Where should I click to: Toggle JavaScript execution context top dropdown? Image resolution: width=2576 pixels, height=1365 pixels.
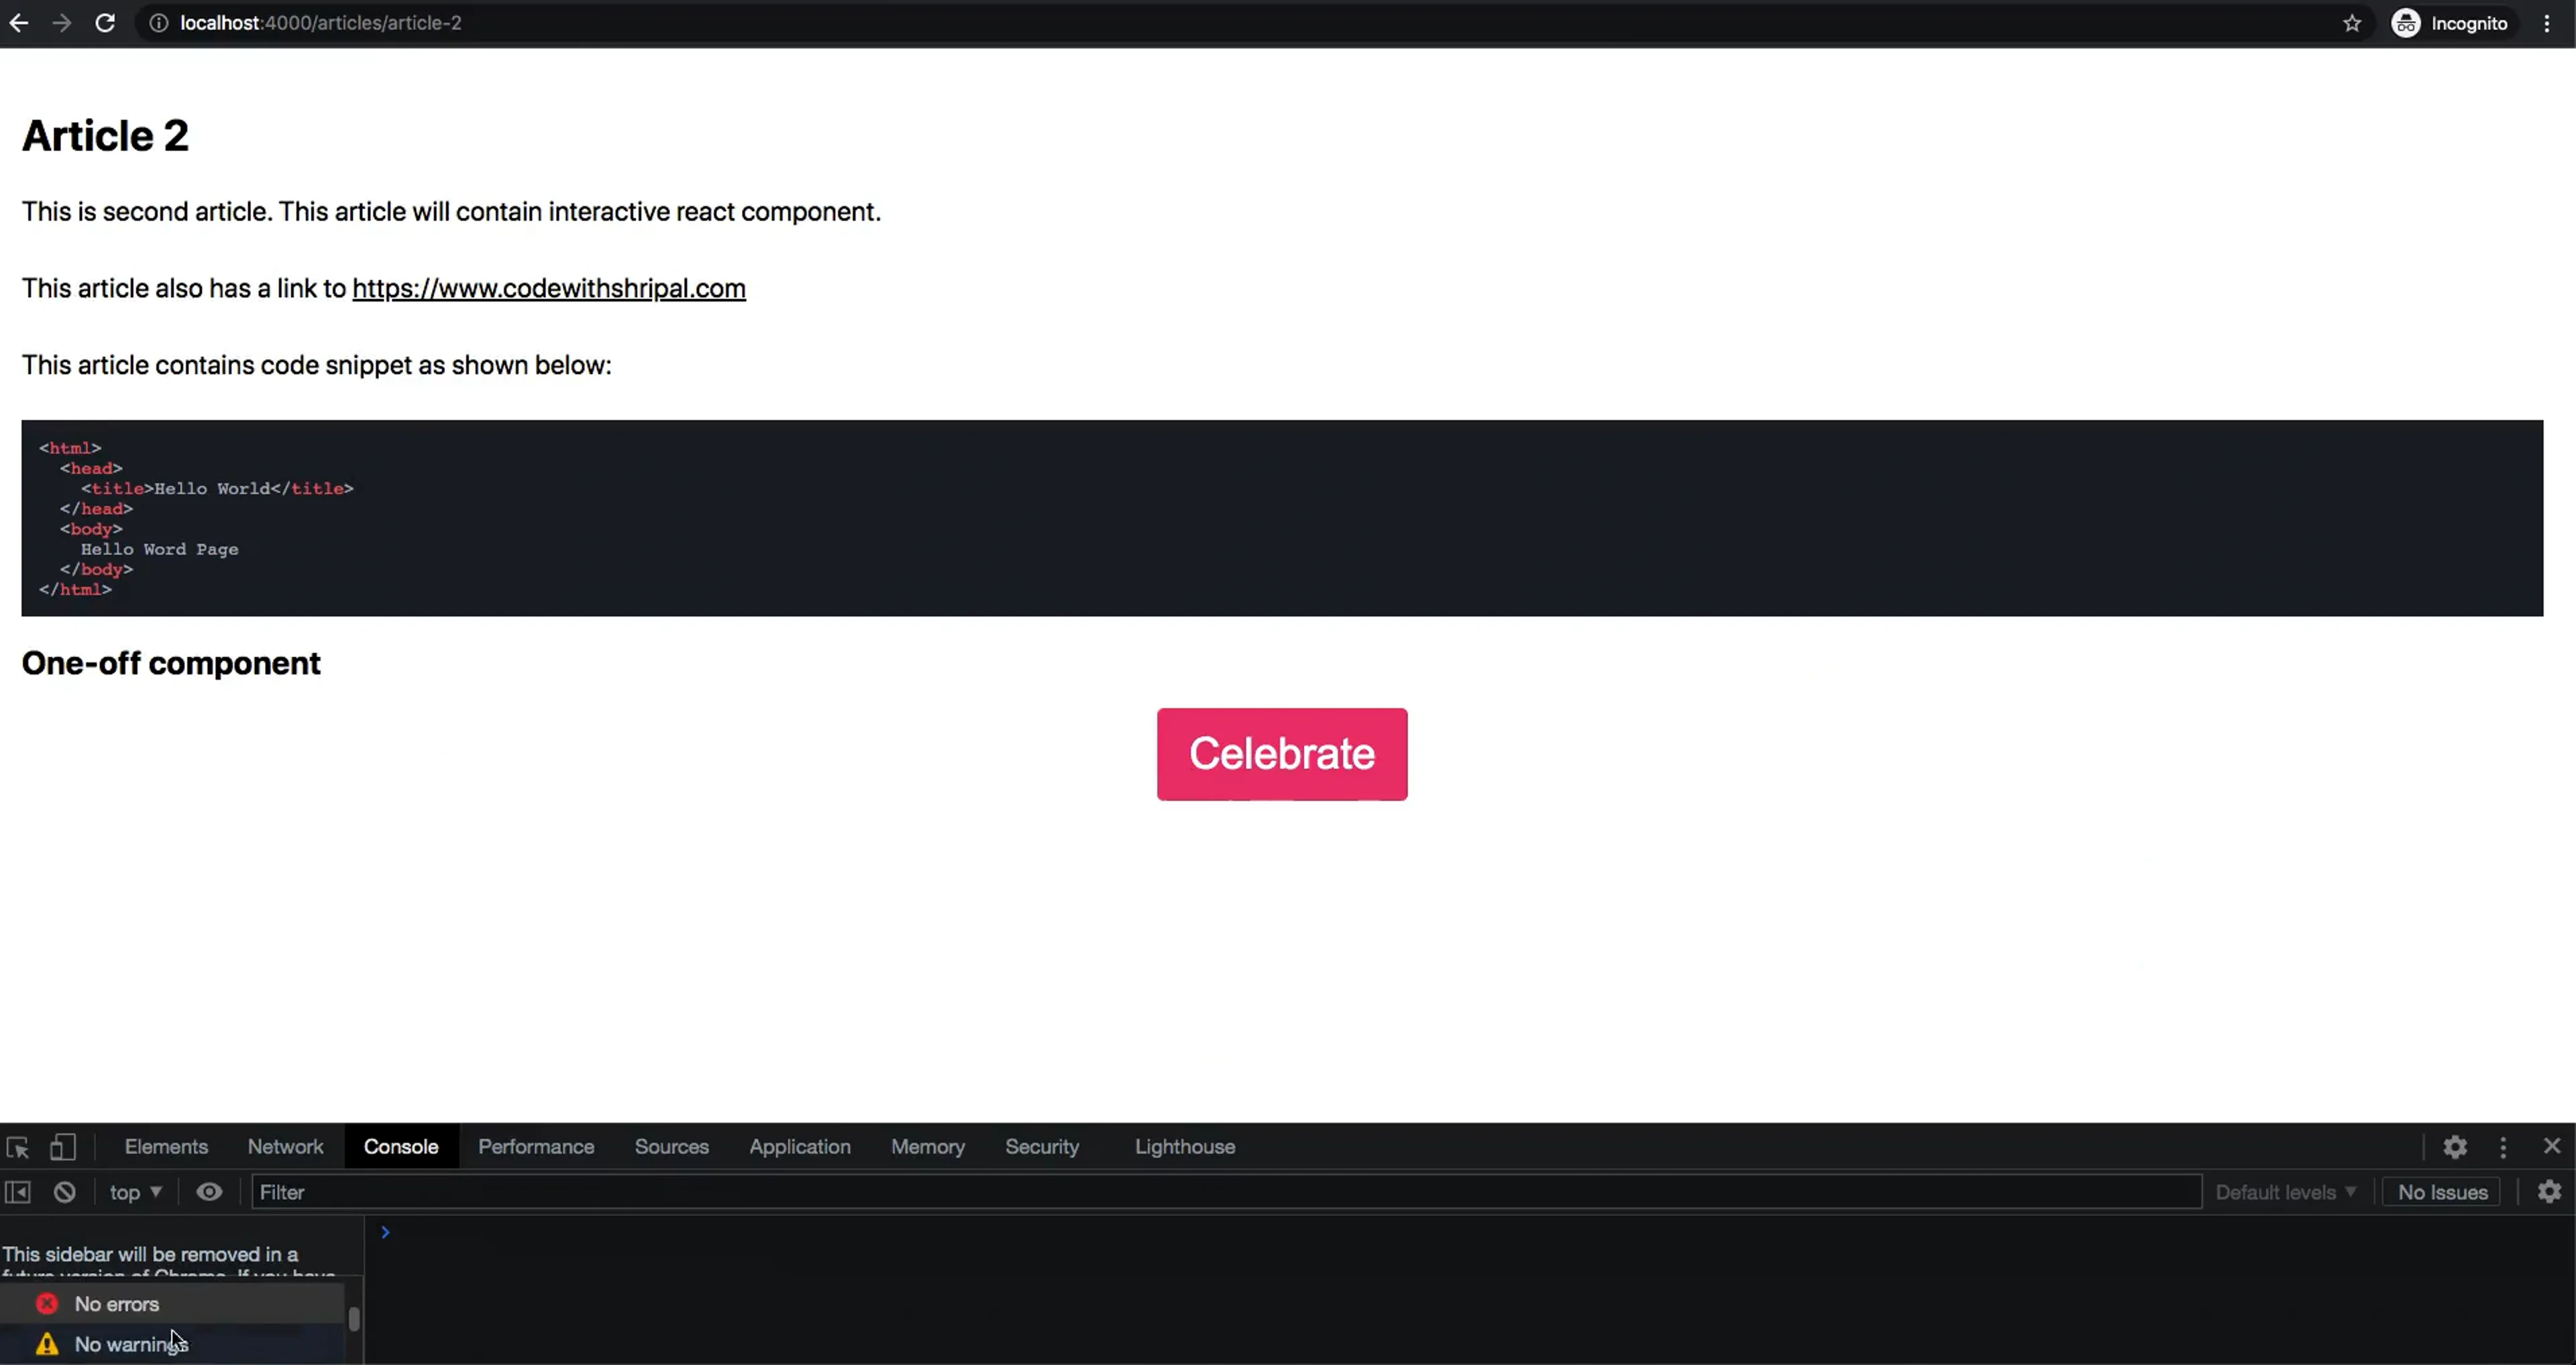pyautogui.click(x=135, y=1191)
